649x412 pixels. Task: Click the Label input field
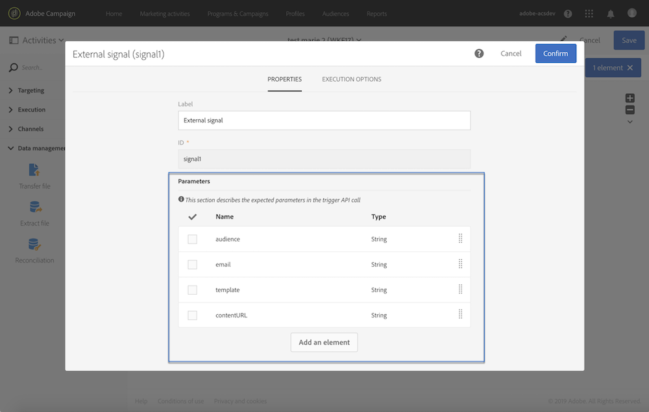pyautogui.click(x=324, y=120)
